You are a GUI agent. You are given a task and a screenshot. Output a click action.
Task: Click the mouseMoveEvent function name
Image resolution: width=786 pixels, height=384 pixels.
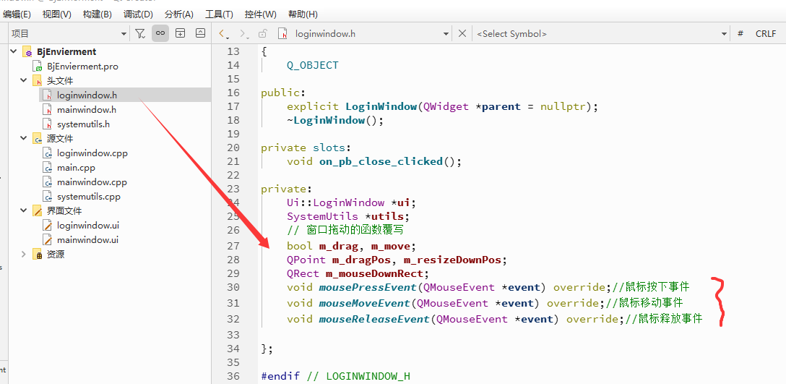pyautogui.click(x=364, y=303)
